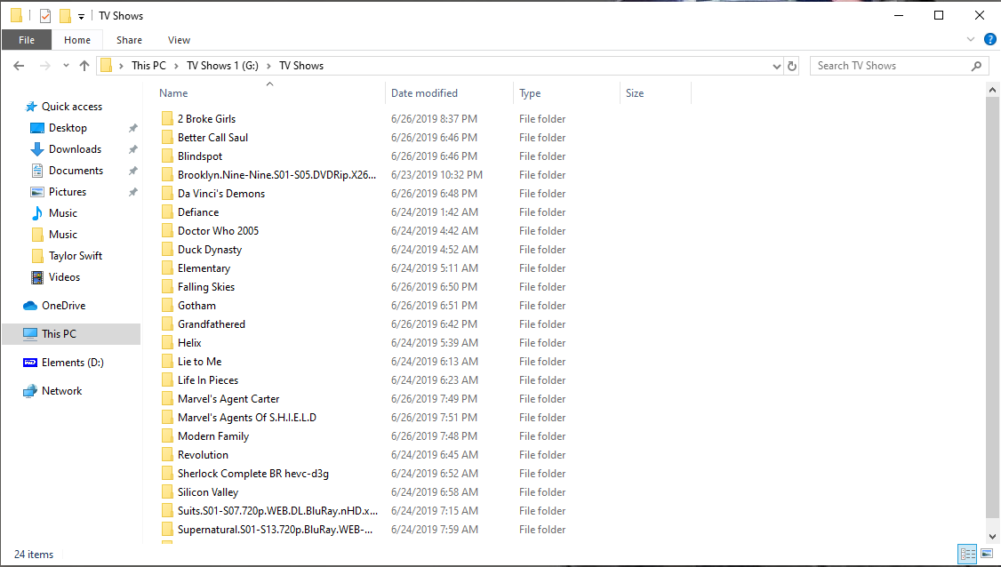Image resolution: width=1001 pixels, height=567 pixels.
Task: Open the recent locations dropdown arrow
Action: [x=66, y=66]
